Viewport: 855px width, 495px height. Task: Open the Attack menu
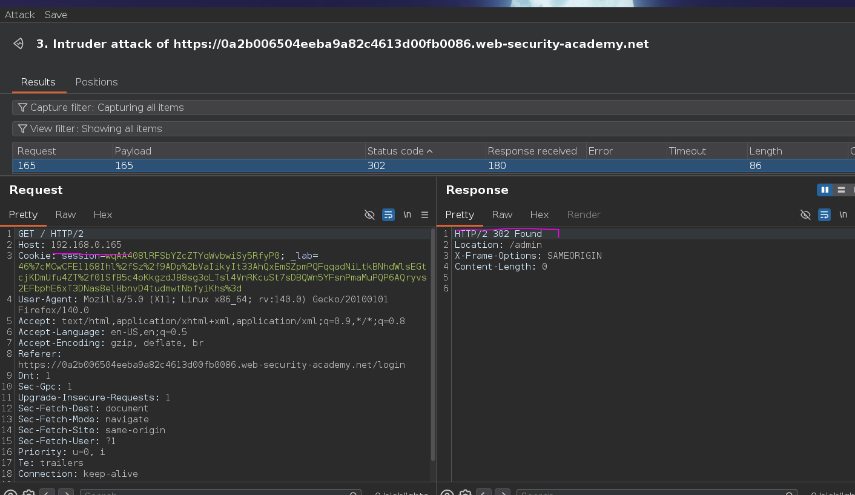click(x=20, y=15)
